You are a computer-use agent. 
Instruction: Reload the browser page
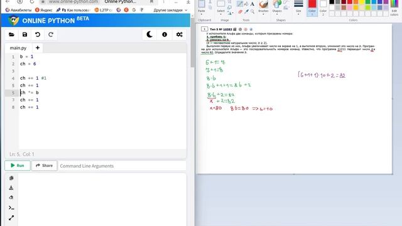click(x=32, y=1)
